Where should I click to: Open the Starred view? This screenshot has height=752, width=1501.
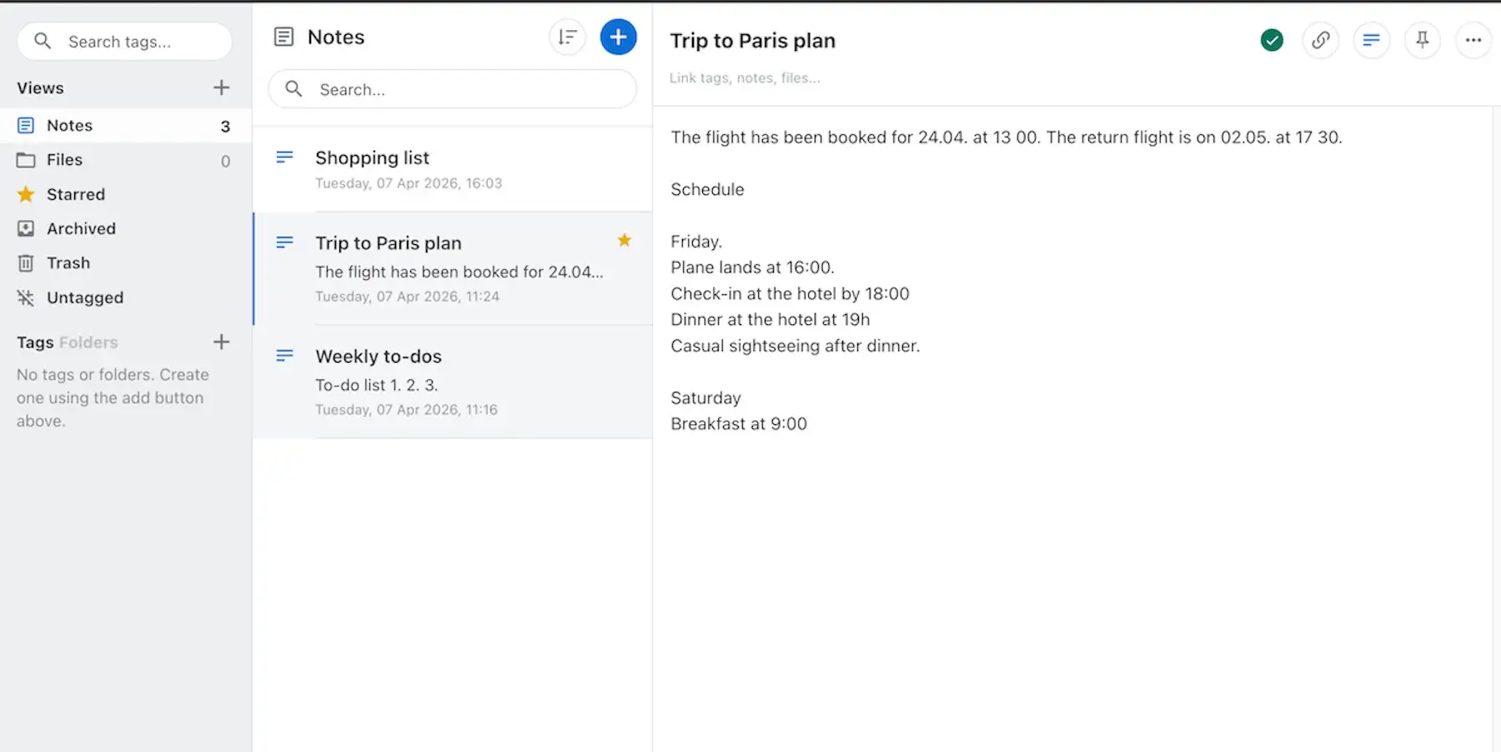74,194
